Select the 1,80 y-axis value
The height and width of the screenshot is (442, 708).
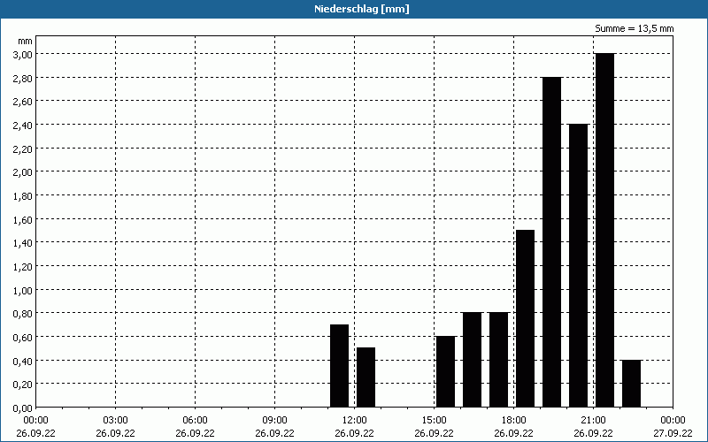click(x=23, y=195)
